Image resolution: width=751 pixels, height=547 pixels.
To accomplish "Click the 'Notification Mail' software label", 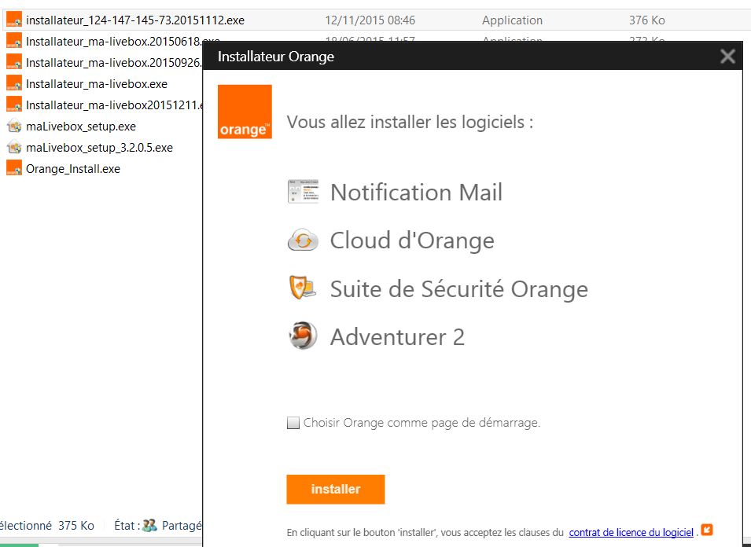I will (x=416, y=193).
